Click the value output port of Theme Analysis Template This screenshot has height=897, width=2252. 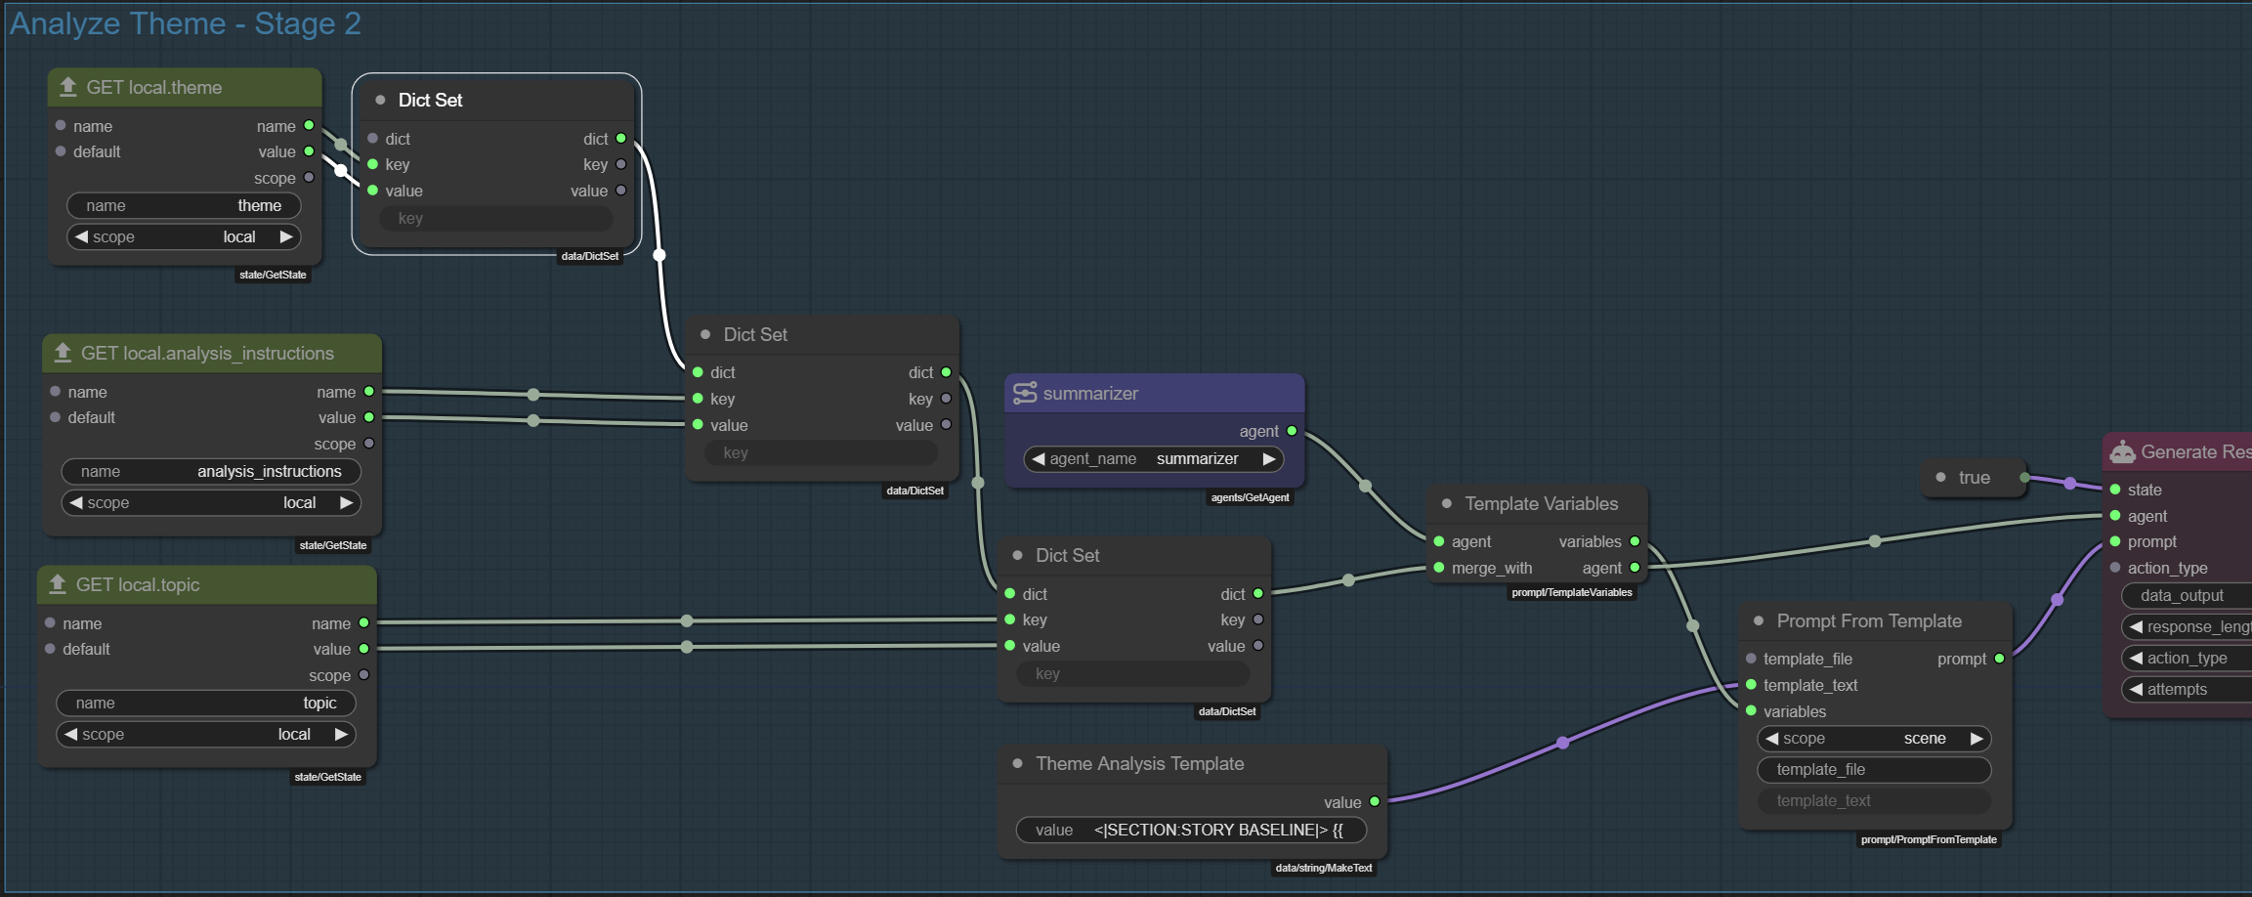1375,801
